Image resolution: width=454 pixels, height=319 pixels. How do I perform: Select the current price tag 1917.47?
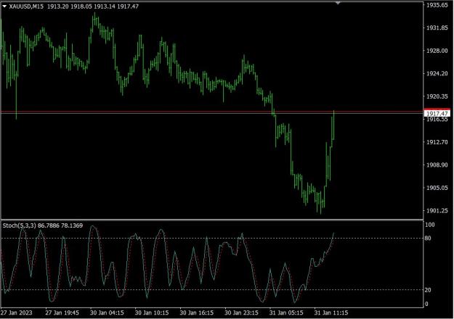pos(437,113)
